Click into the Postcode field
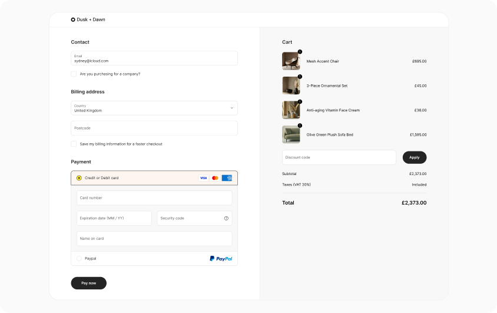Viewport: 497px width, 313px height. 154,128
